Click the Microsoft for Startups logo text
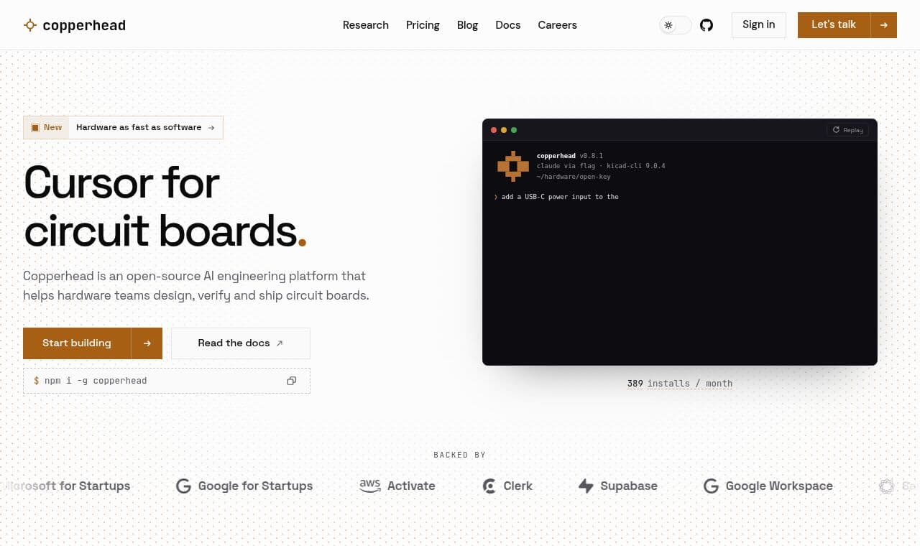 tap(68, 486)
